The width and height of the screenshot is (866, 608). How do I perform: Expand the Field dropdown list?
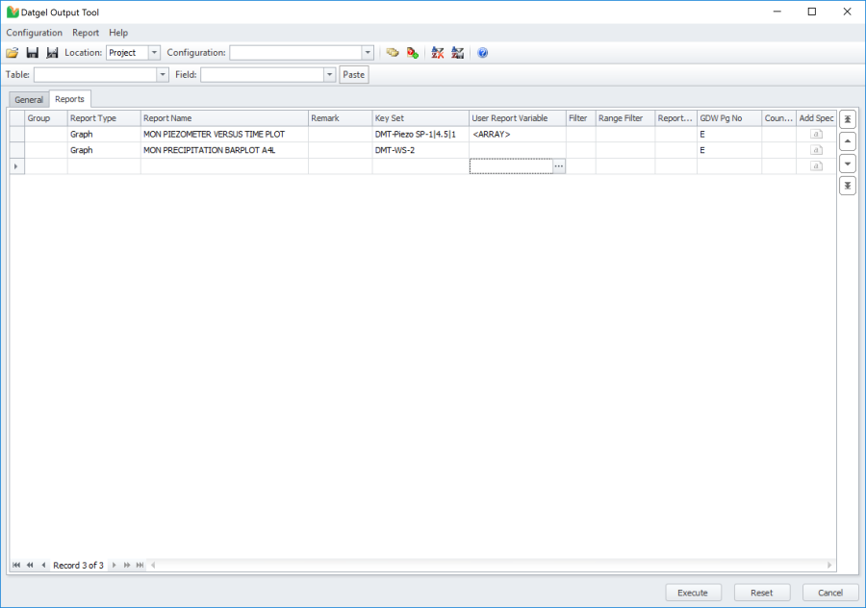click(330, 74)
